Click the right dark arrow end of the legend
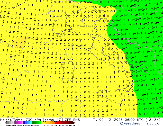Screen dimensions: 163x126 (74, 123)
